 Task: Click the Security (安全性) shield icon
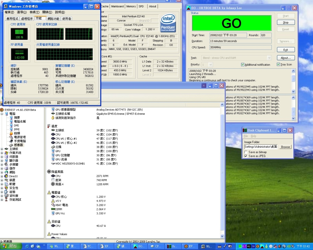tap(6, 188)
